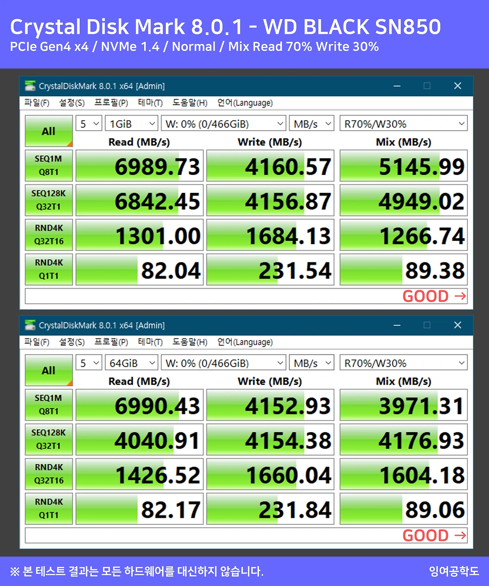Start the RND4K Q1T1 test in bottom window
The height and width of the screenshot is (586, 489).
pyautogui.click(x=49, y=508)
